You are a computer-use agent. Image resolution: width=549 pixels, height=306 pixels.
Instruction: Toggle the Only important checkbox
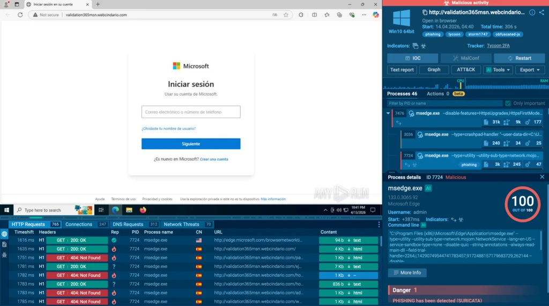click(508, 103)
